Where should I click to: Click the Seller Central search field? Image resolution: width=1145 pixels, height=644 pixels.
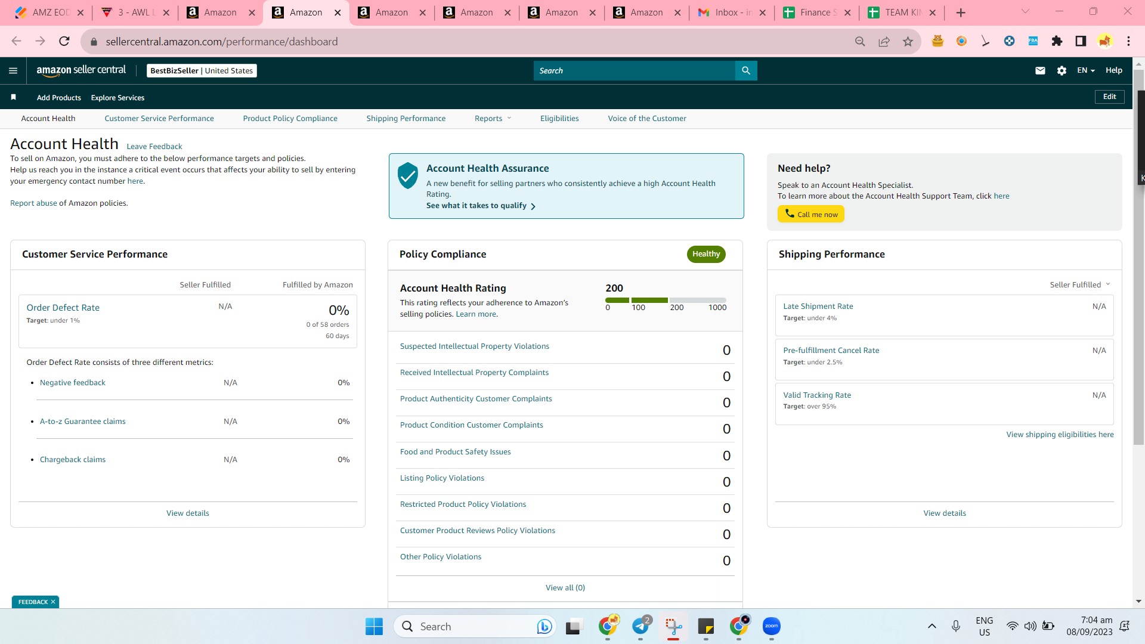(x=635, y=70)
